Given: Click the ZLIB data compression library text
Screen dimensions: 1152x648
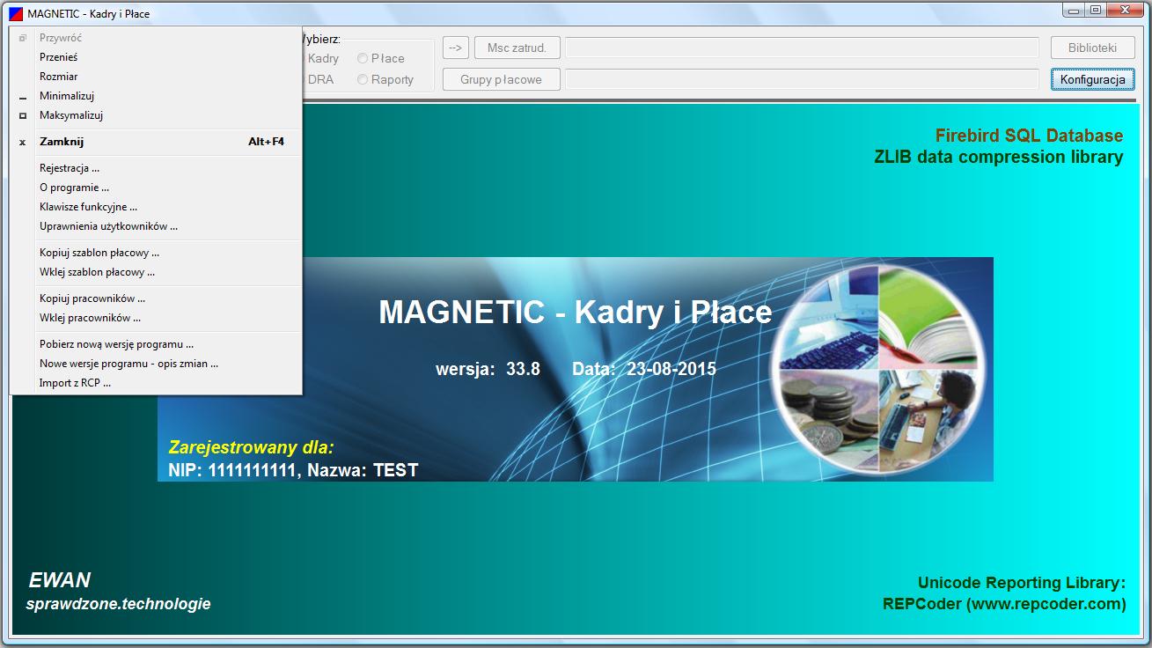Looking at the screenshot, I should [998, 157].
